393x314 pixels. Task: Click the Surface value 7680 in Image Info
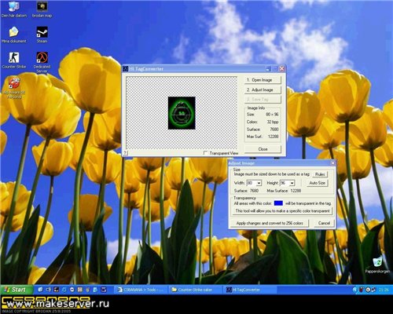tap(274, 130)
